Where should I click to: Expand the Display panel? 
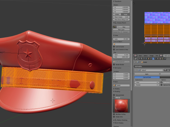point(114,89)
